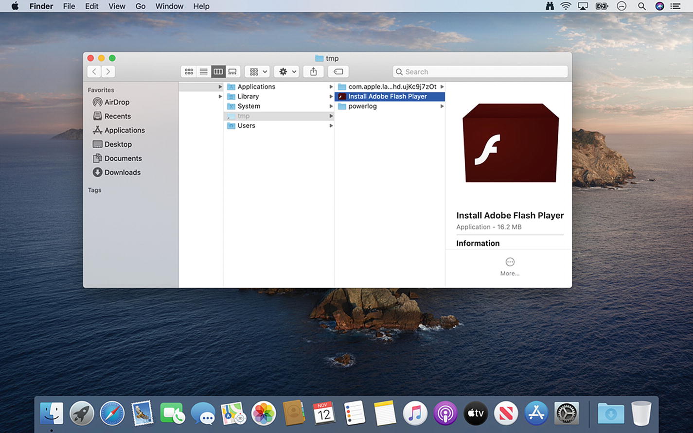The height and width of the screenshot is (433, 693).
Task: Expand the arrow next to powerlog
Action: (442, 106)
